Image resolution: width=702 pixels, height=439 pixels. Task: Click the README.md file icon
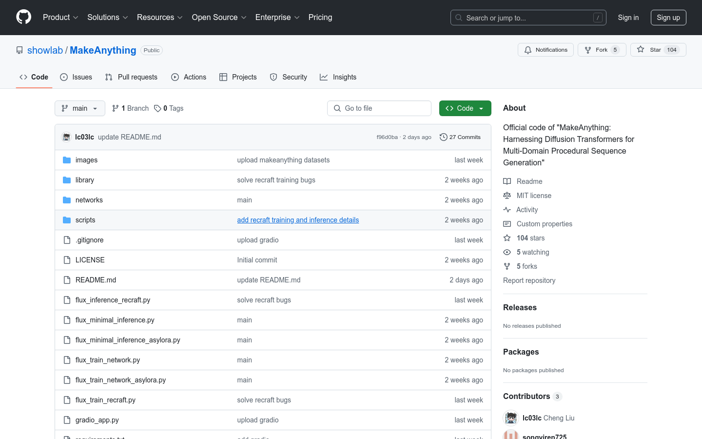(67, 280)
